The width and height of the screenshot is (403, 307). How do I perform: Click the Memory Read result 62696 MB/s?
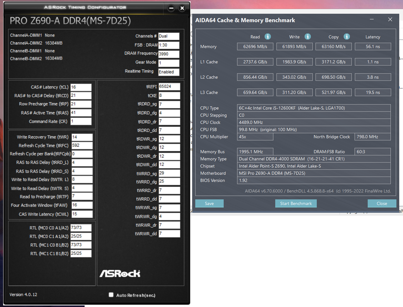pos(255,46)
